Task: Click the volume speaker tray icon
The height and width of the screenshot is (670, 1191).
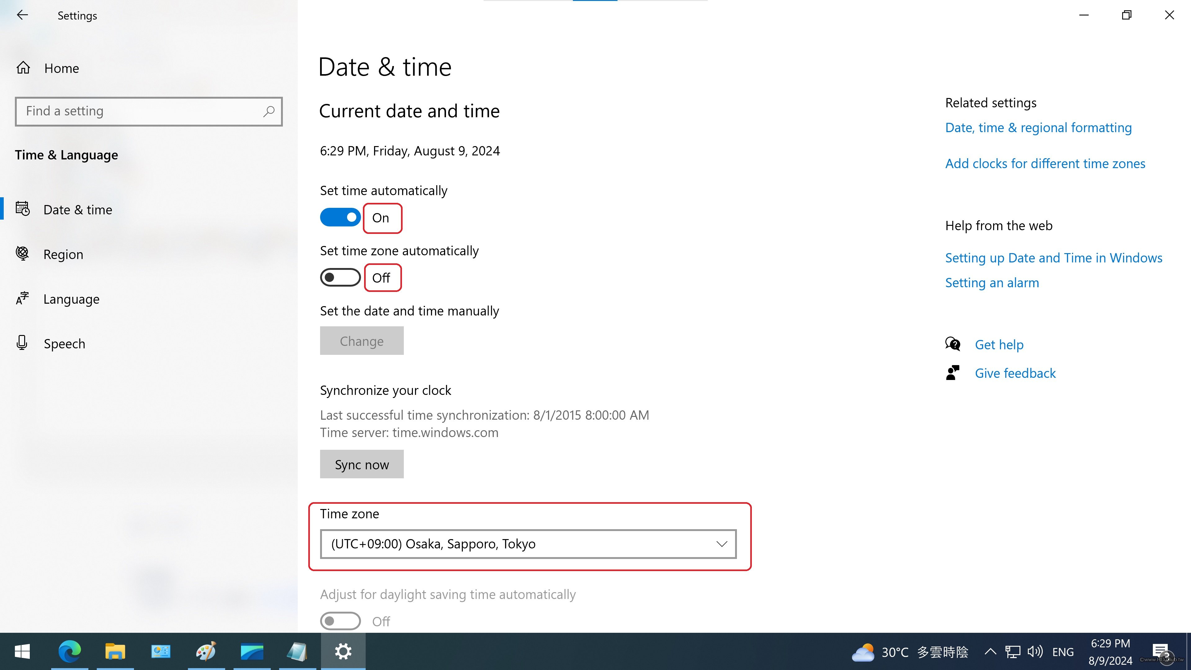Action: (1035, 651)
